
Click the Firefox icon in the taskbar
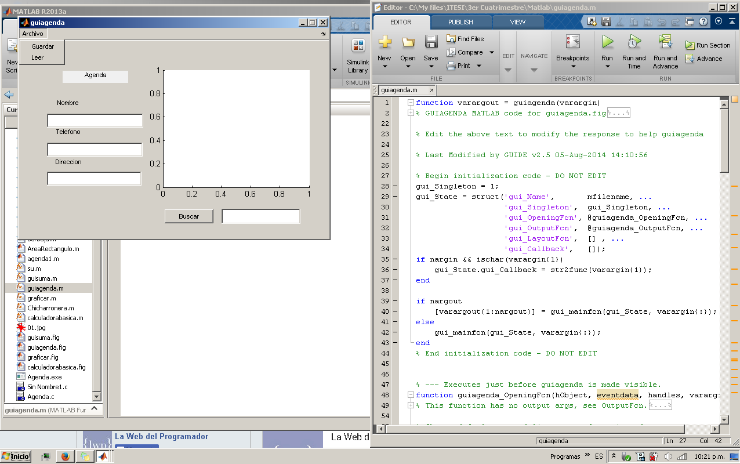pos(65,456)
